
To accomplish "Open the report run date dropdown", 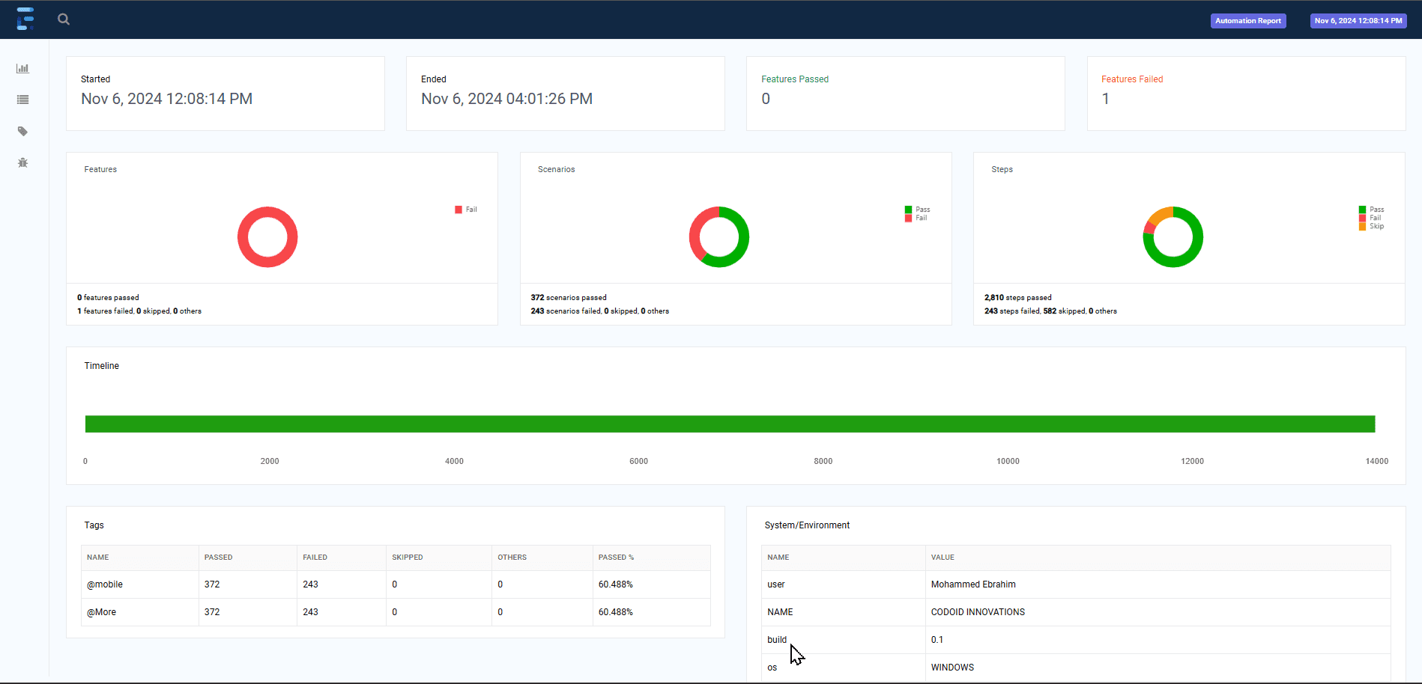I will [x=1358, y=20].
